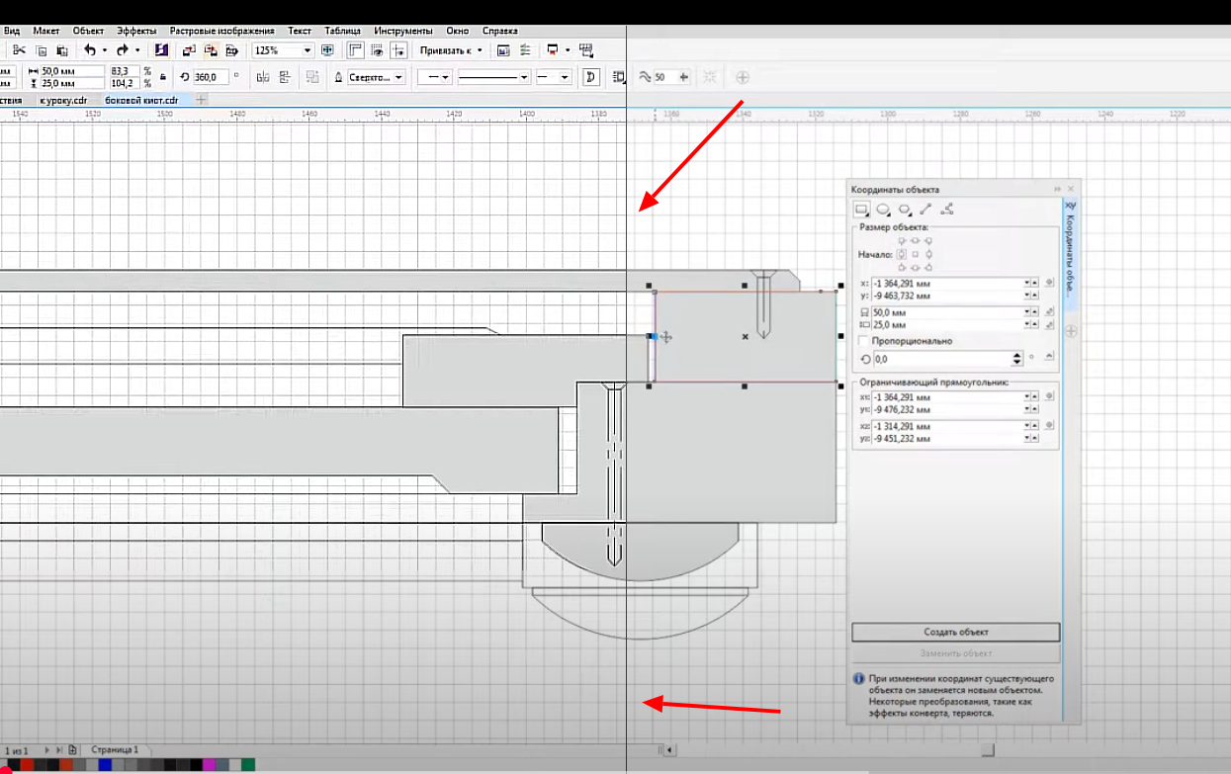This screenshot has width=1231, height=774.
Task: Select multi-point curve mode in coordinates panel
Action: [x=947, y=209]
